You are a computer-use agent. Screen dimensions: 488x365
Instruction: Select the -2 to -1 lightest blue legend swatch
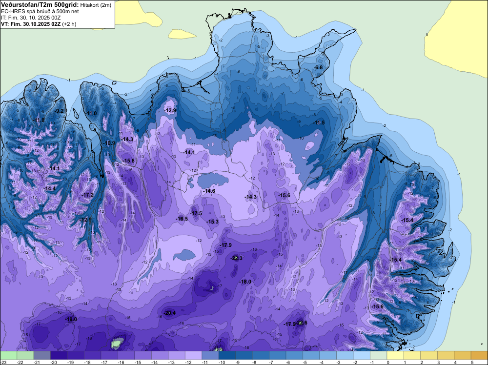[x=361, y=355]
